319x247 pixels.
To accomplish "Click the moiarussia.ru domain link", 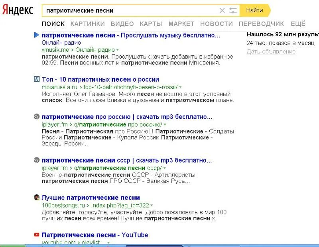I will pos(59,87).
